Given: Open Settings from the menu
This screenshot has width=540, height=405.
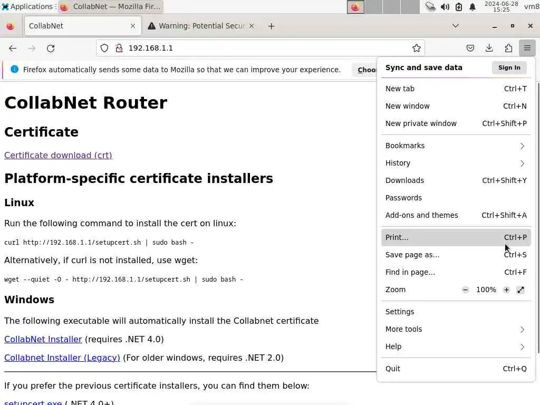Looking at the screenshot, I should (456, 312).
